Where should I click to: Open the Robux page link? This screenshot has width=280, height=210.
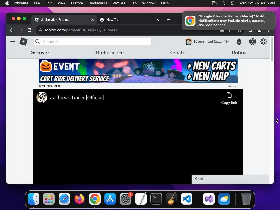pos(239,52)
